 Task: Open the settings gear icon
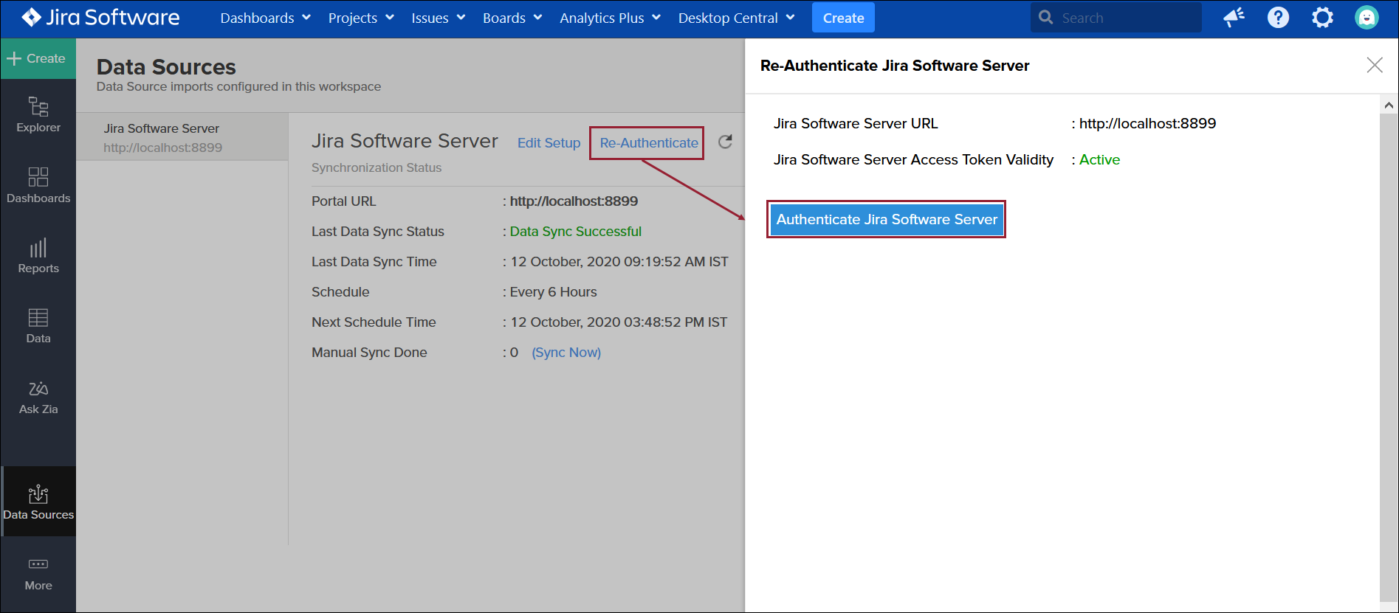(x=1322, y=18)
